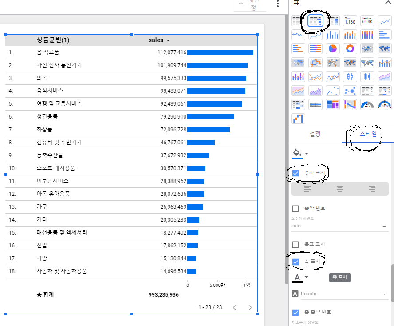The height and width of the screenshot is (326, 394).
Task: Open the font color 'A' dropdown arrow
Action: point(307,277)
